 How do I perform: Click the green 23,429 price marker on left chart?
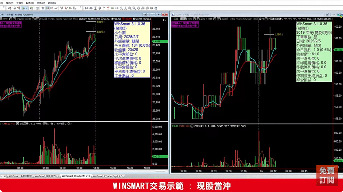pyautogui.click(x=160, y=41)
